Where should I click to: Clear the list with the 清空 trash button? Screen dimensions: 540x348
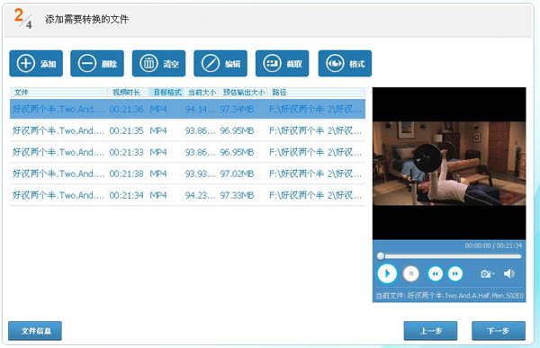click(158, 63)
